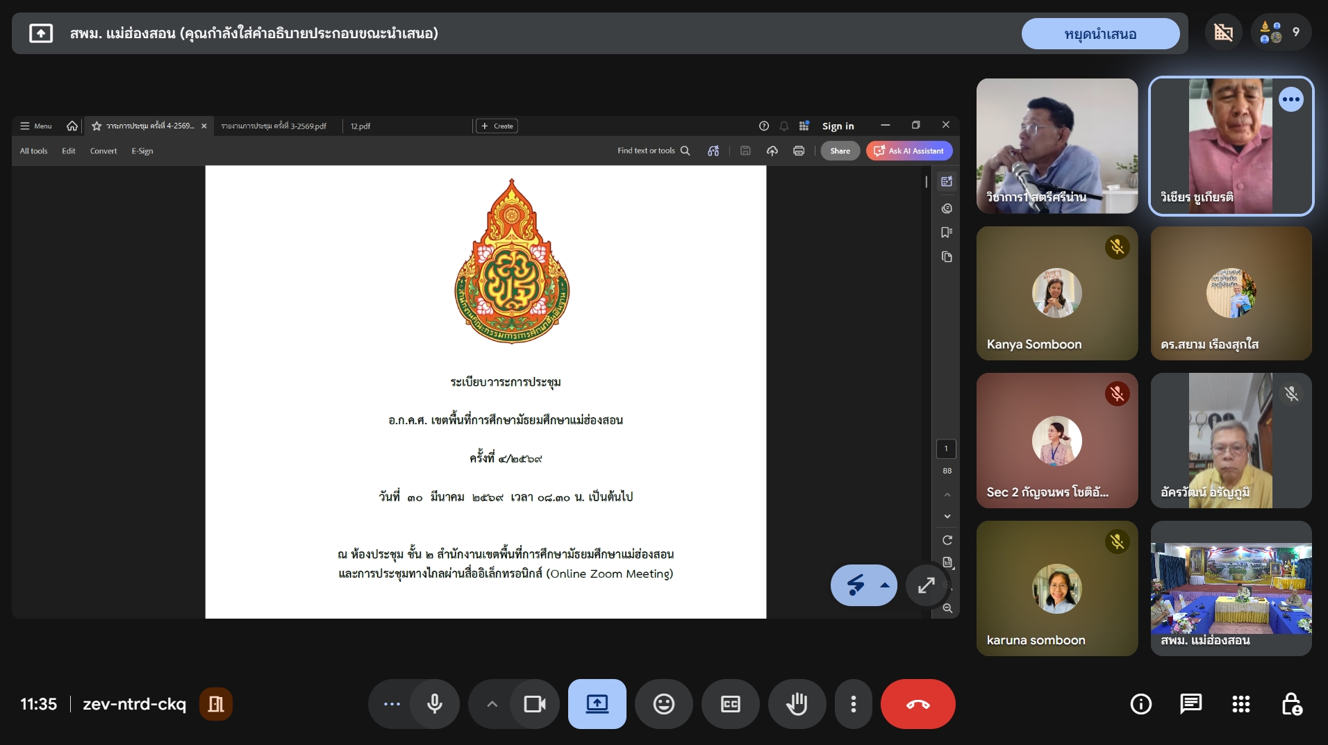
Task: Click the Ask AI Assistant button
Action: tap(910, 151)
